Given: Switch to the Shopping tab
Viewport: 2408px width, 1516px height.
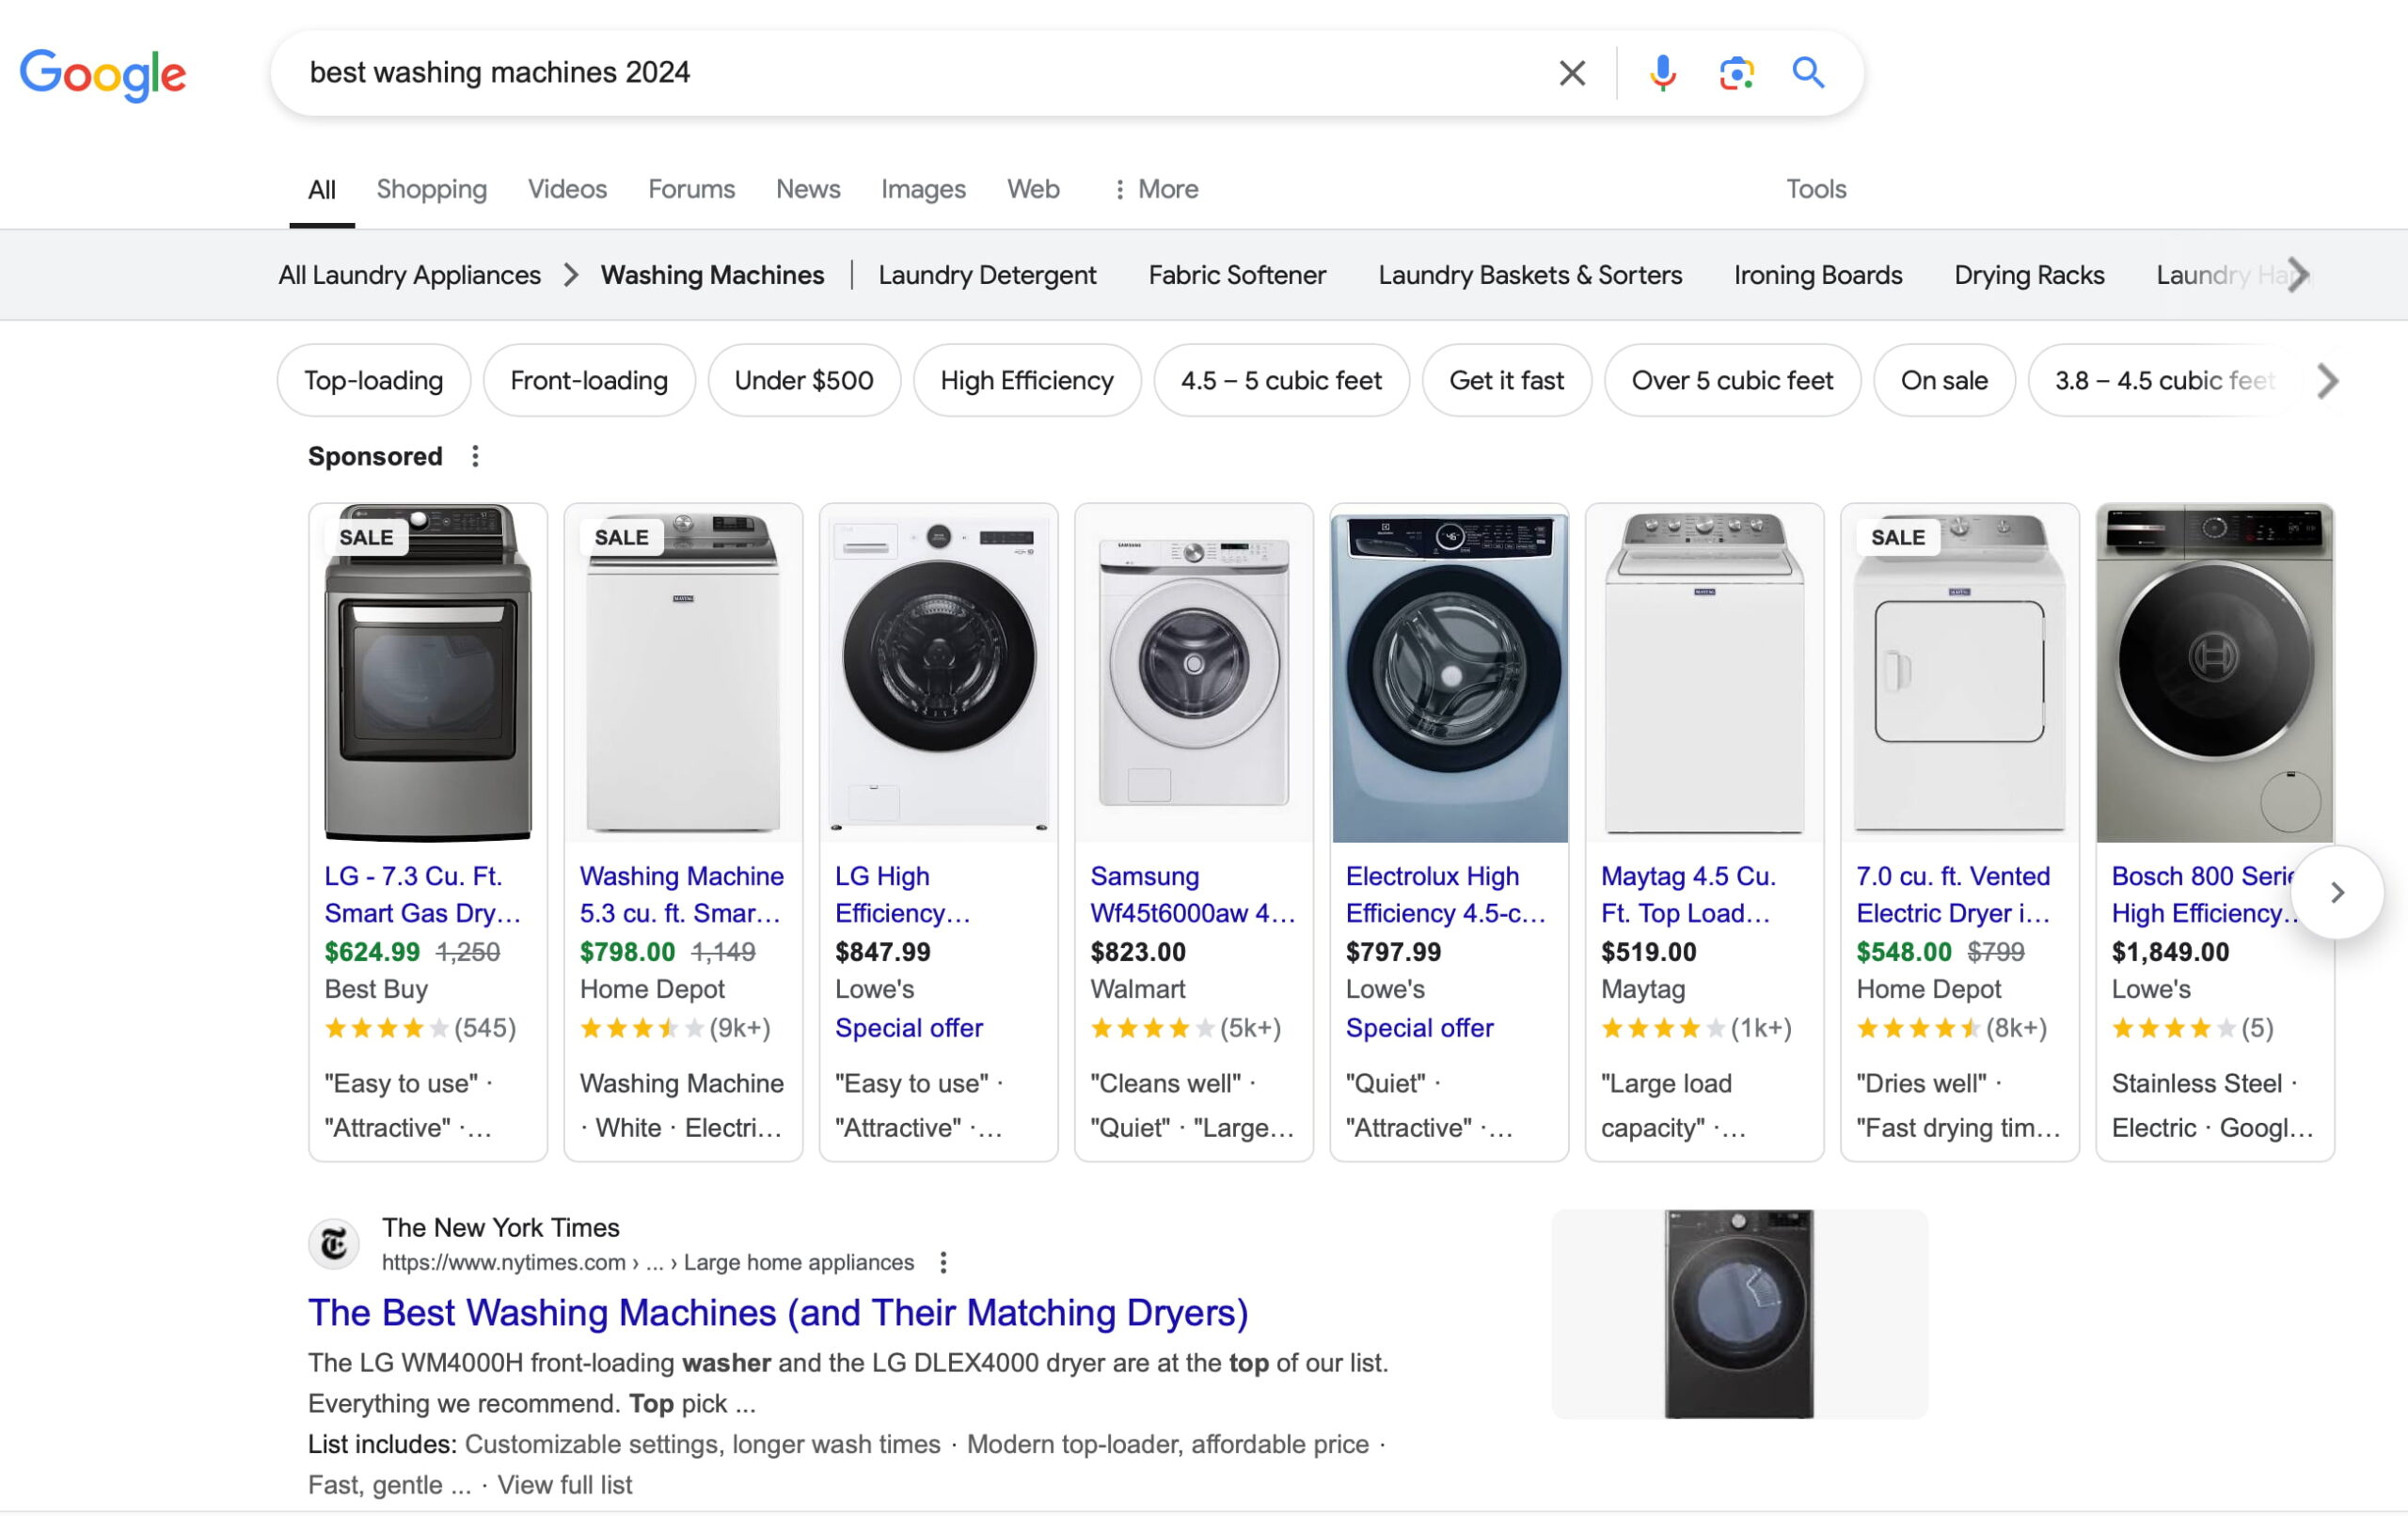Looking at the screenshot, I should [x=431, y=189].
